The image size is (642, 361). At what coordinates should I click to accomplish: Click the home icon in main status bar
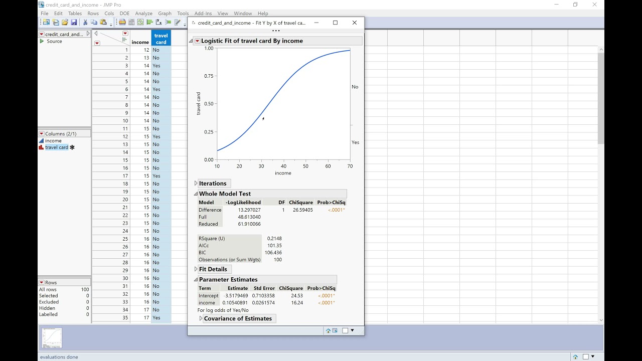pyautogui.click(x=575, y=357)
